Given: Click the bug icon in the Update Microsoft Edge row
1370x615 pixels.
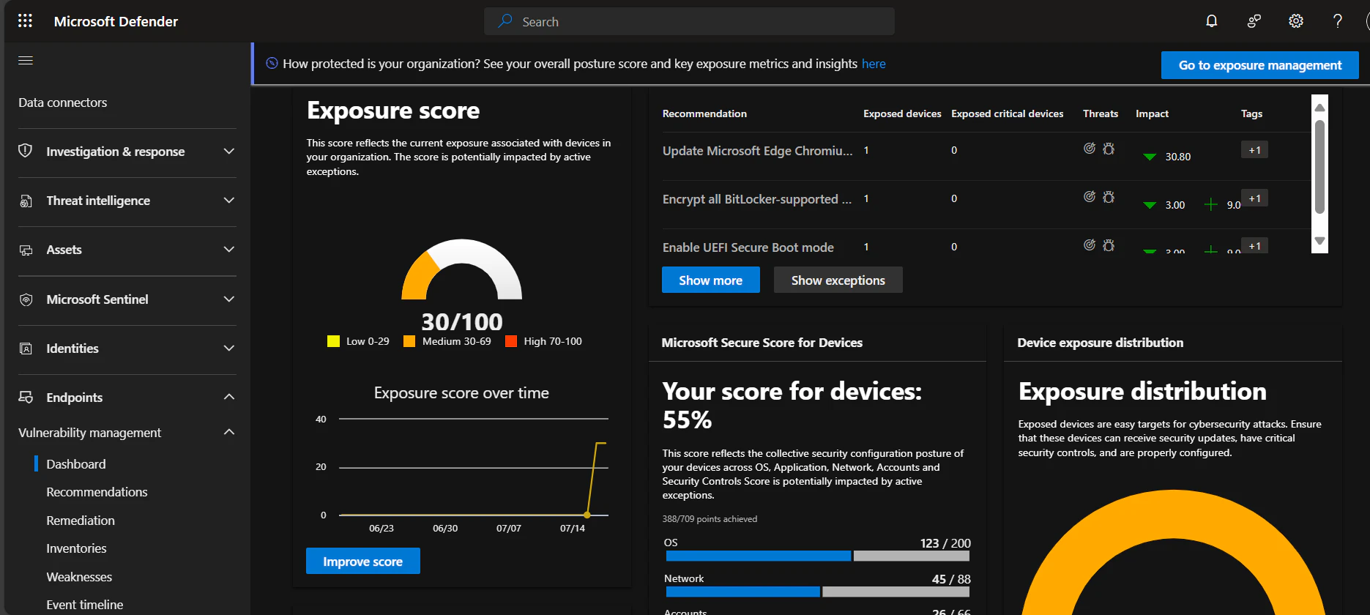Looking at the screenshot, I should 1109,149.
